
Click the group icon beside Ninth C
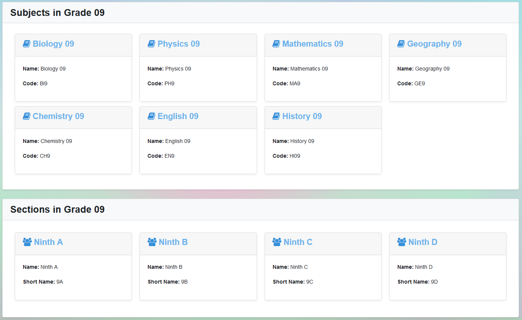pyautogui.click(x=277, y=242)
